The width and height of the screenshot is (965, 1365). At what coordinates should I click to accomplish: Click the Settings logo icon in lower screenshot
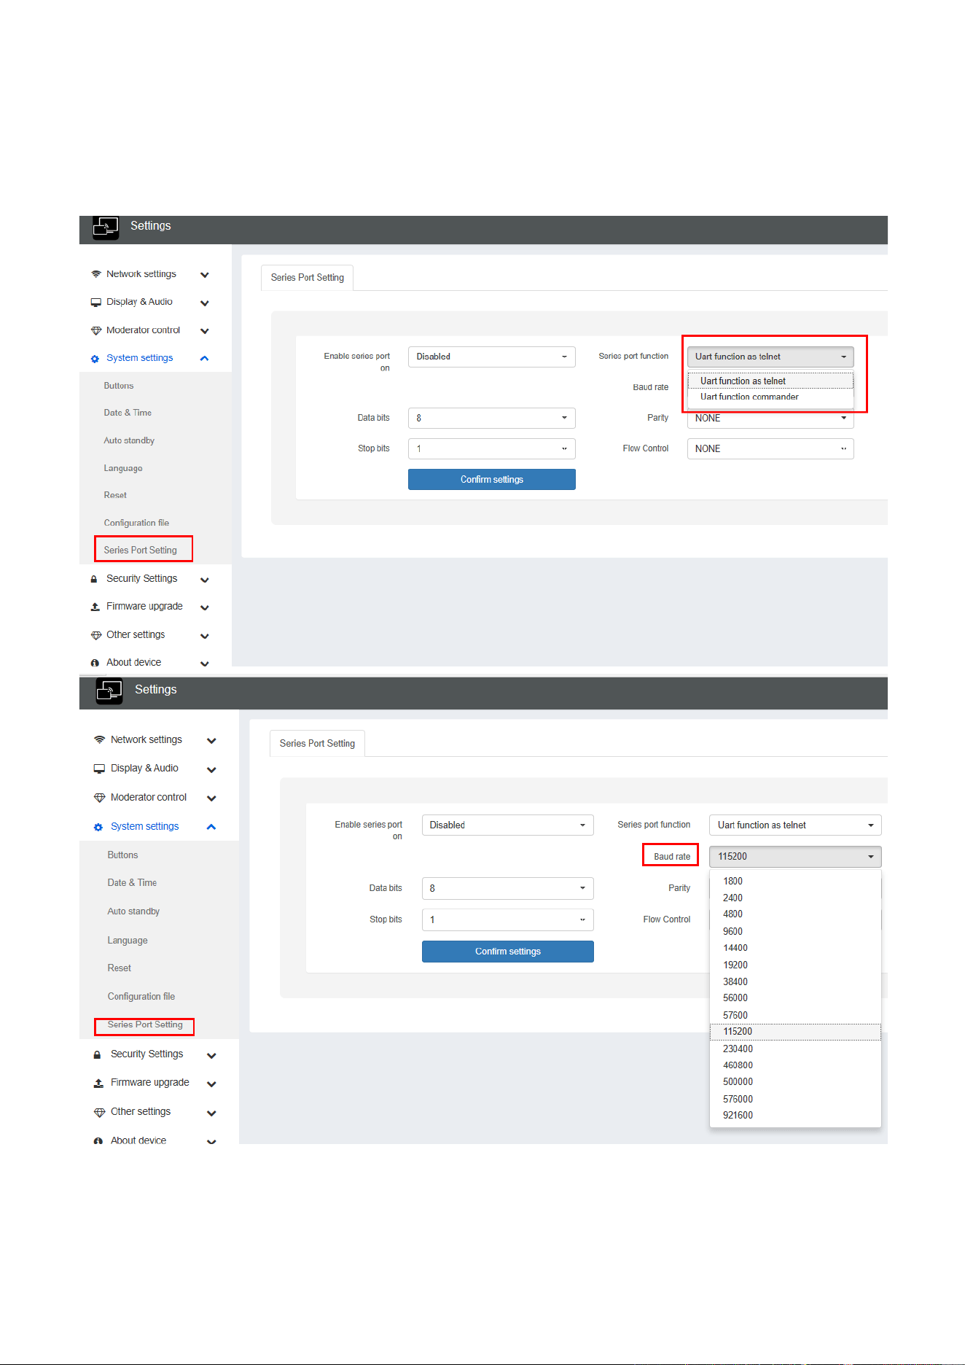coord(109,691)
